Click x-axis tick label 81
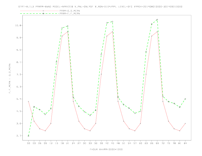This screenshot has height=156, width=202. click(180, 143)
